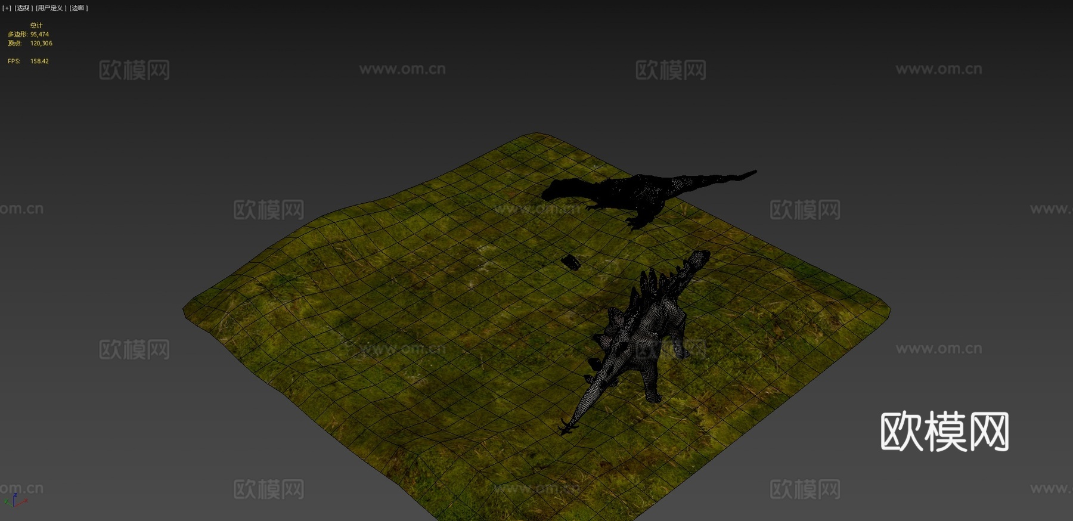Viewport: 1073px width, 521px height.
Task: Click the FPS value 158.42
Action: coord(40,61)
